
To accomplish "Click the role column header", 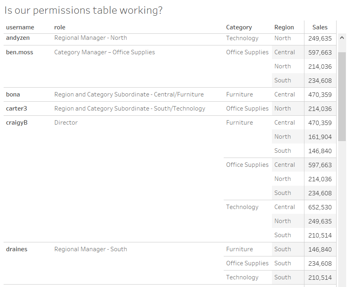I will click(60, 27).
